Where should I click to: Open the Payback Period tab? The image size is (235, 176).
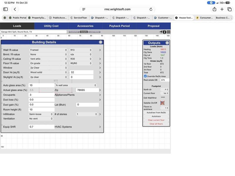coord(120,26)
